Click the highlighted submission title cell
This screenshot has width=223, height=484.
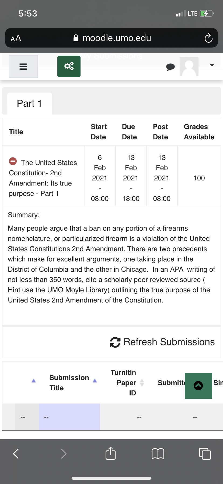pos(69,417)
